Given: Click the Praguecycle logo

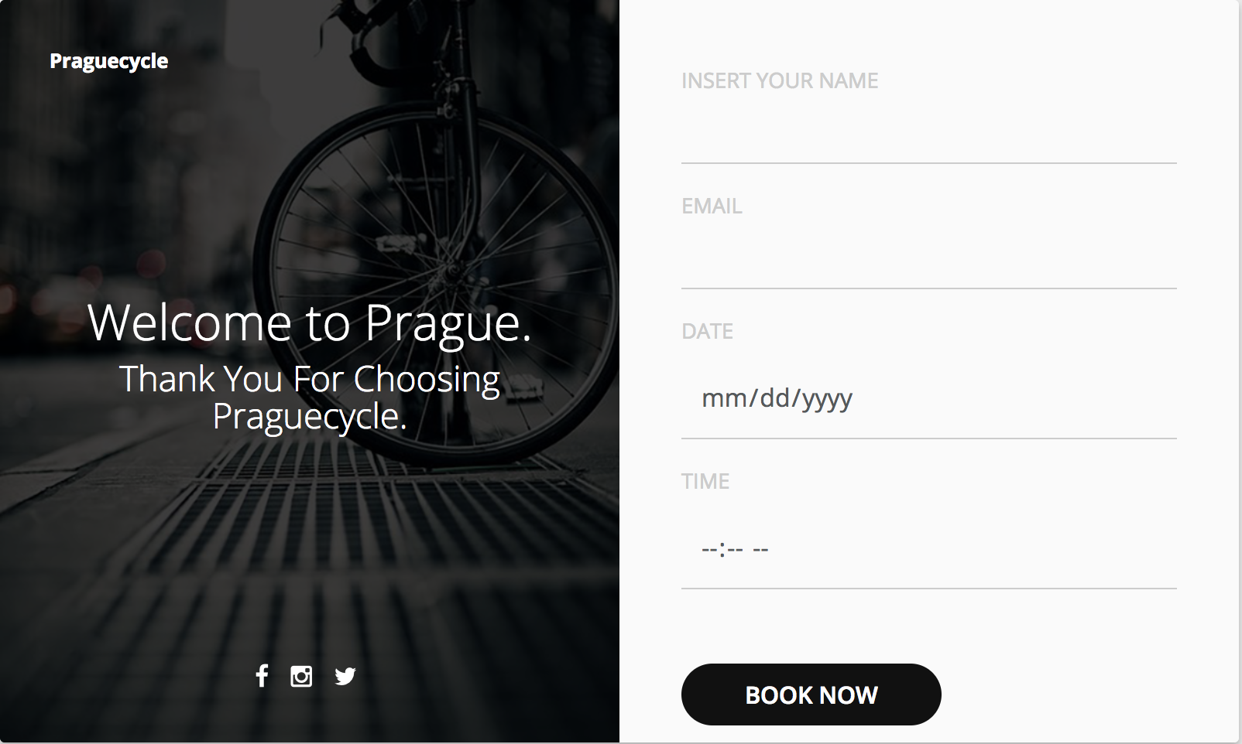Looking at the screenshot, I should click(x=108, y=61).
